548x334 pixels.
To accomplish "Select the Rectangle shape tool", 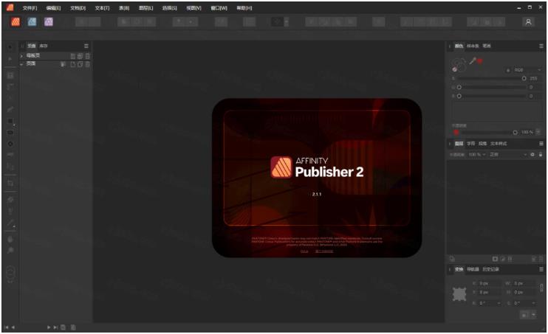I will pos(10,121).
